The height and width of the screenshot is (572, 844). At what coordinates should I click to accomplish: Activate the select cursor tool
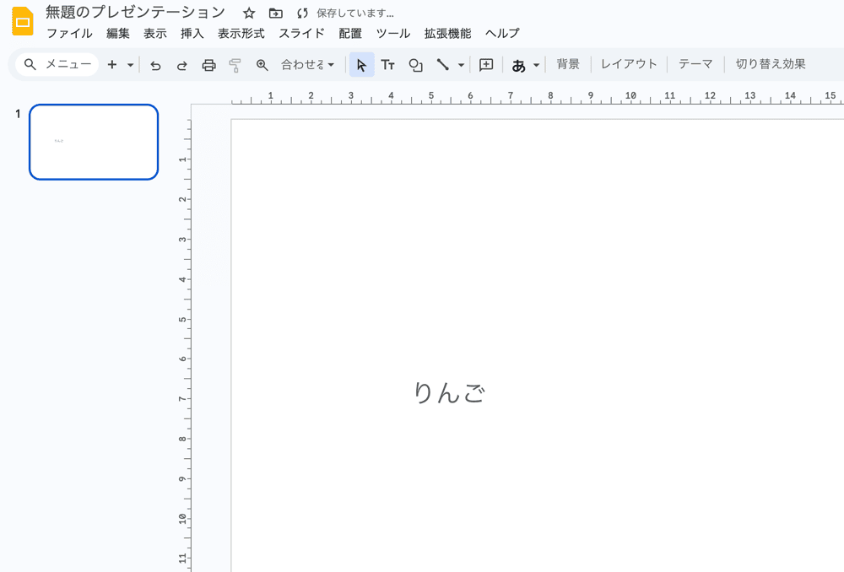pyautogui.click(x=361, y=65)
